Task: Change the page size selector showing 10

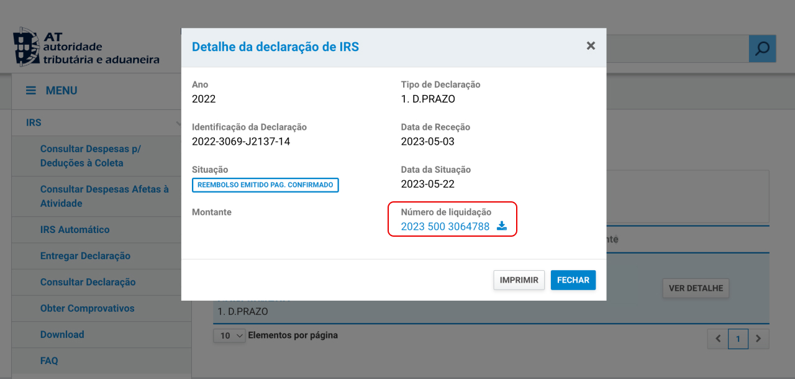Action: click(x=229, y=336)
